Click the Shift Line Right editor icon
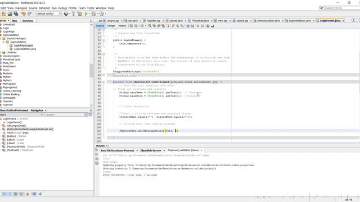The height and width of the screenshot is (202, 360). click(192, 26)
